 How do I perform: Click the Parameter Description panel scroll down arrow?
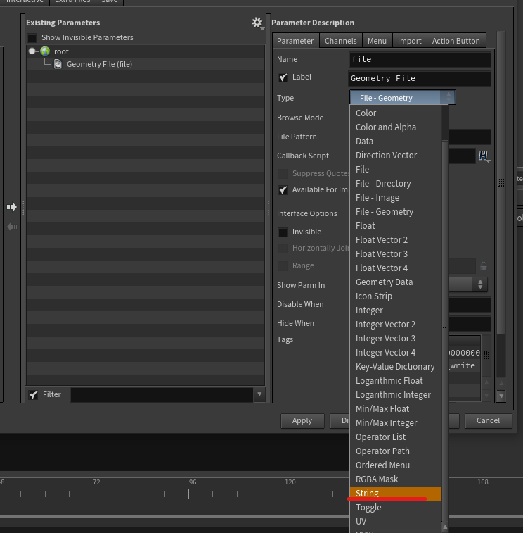pos(501,396)
